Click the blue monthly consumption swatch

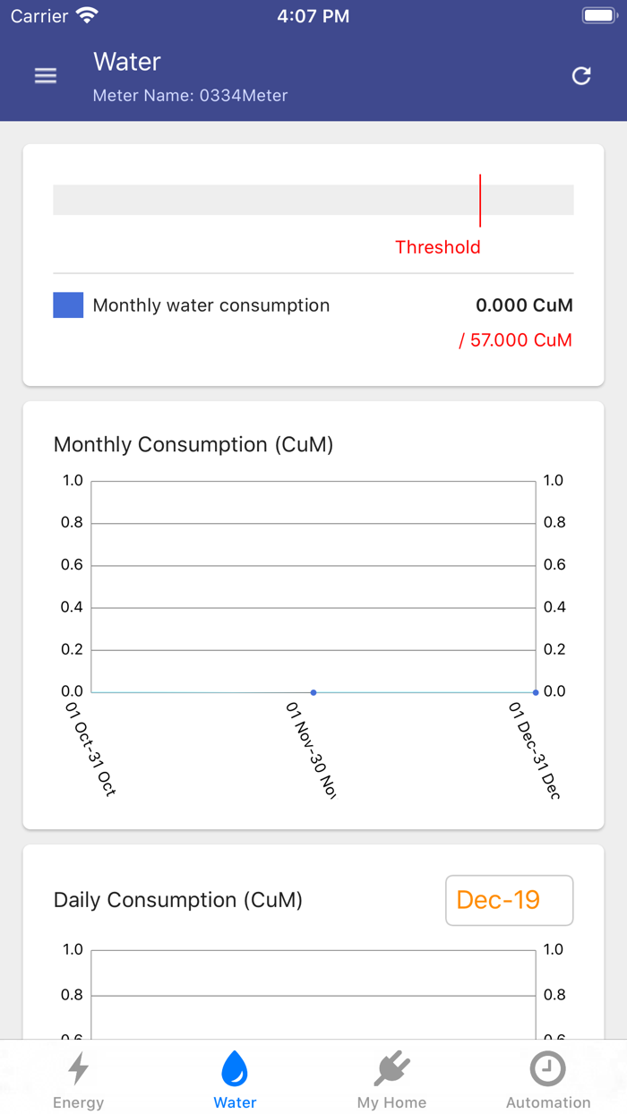click(68, 305)
